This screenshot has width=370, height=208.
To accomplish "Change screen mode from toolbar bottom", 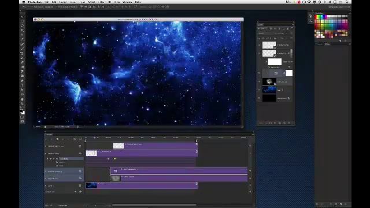I will 23,121.
